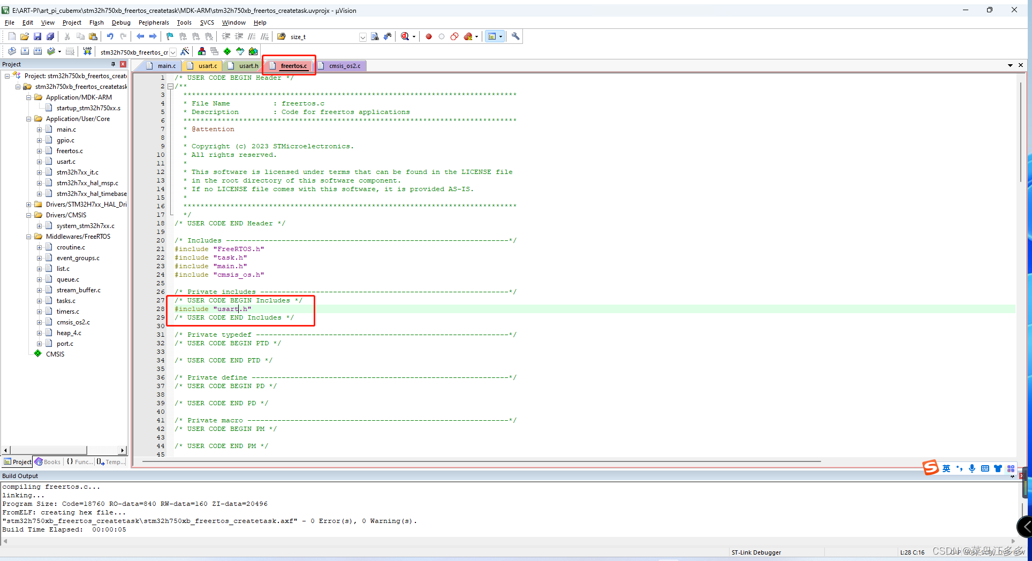Collapse the Middlewares/FreeRTOS group
1032x561 pixels.
coord(29,237)
